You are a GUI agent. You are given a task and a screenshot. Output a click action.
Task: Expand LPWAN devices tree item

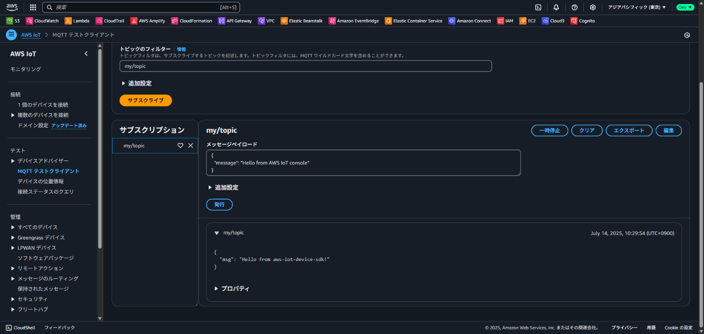(13, 248)
